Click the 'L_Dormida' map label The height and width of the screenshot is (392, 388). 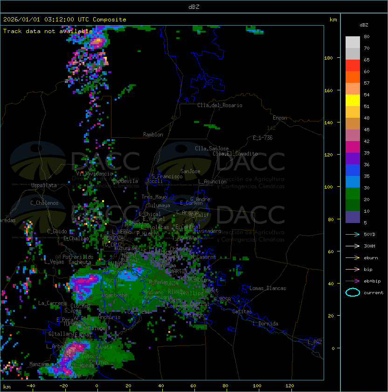265,324
